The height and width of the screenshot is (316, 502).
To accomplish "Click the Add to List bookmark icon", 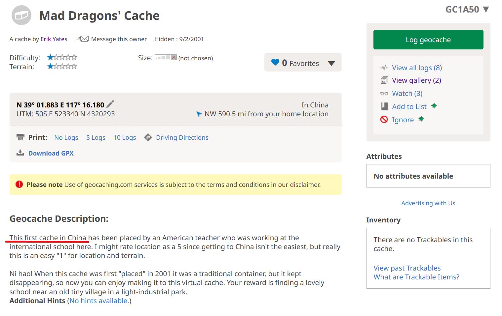I will (384, 106).
